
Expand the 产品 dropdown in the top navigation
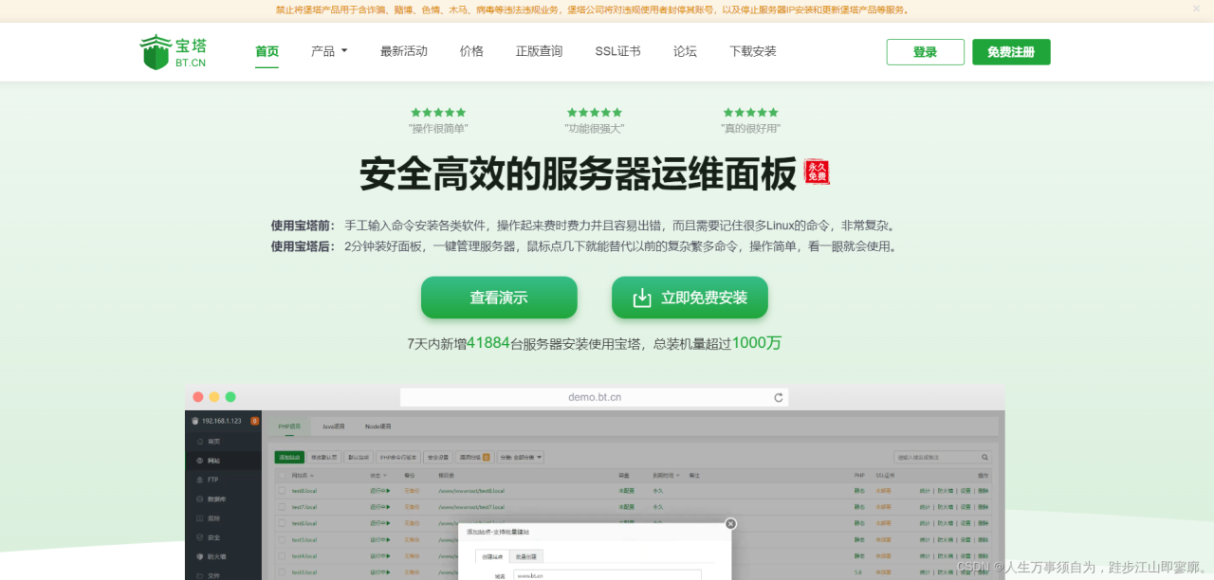pos(329,51)
